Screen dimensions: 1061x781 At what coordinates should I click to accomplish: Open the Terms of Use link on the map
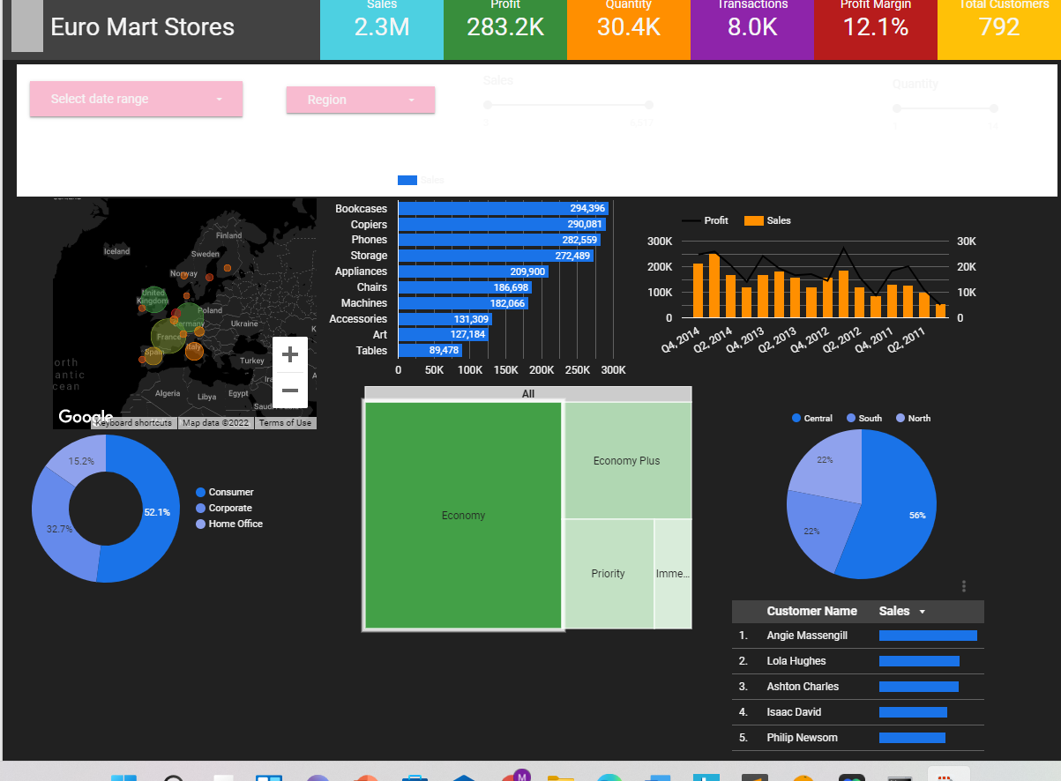(285, 422)
